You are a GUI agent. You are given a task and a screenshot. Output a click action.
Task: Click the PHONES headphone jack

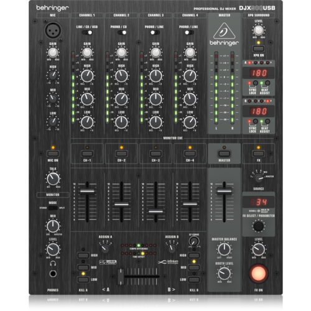(x=53, y=274)
